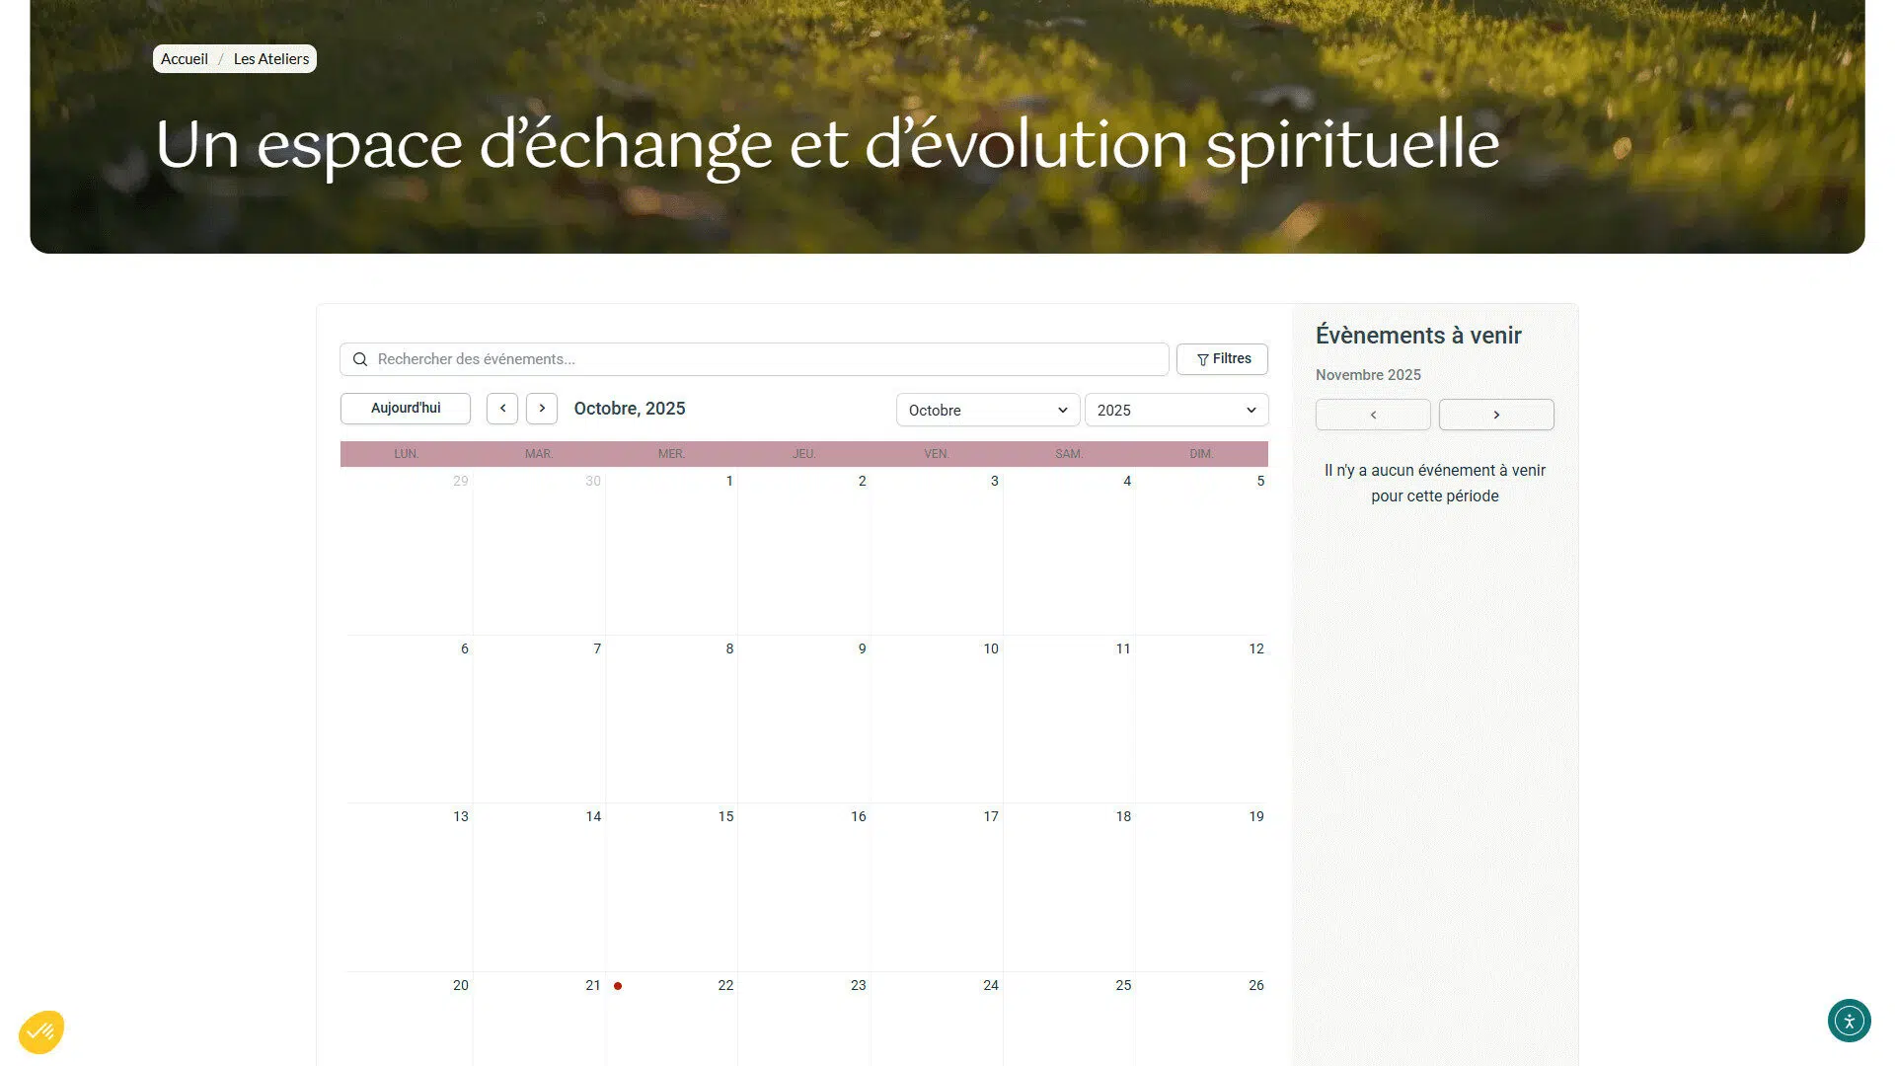Show next upcoming events period
Screen dimensions: 1895x1066
1495,415
